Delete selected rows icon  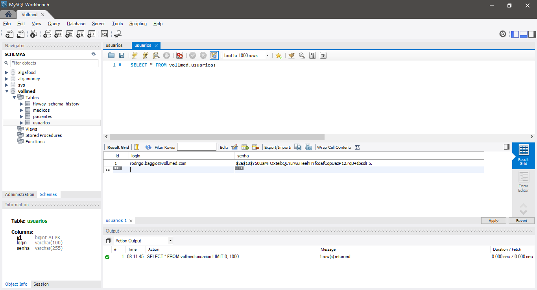point(256,147)
